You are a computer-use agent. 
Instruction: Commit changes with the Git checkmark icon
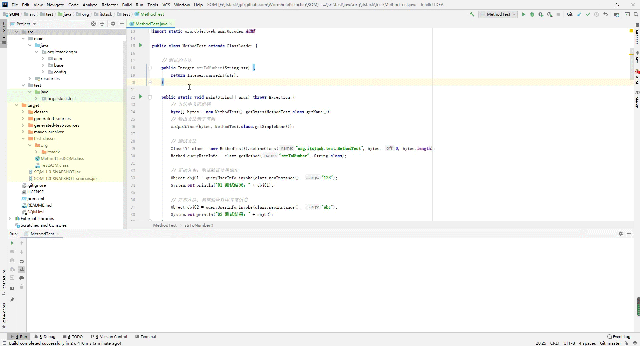pyautogui.click(x=588, y=14)
